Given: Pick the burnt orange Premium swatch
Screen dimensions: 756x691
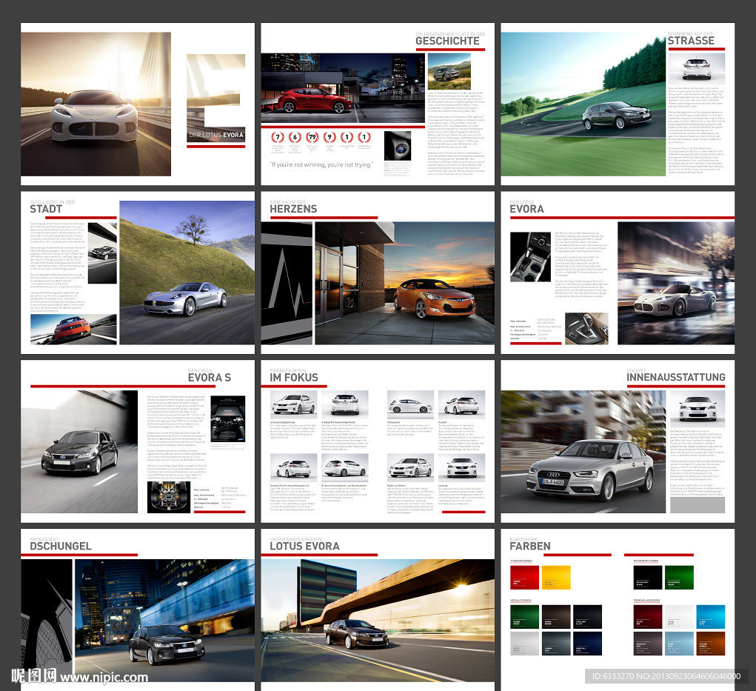Looking at the screenshot, I should (711, 644).
